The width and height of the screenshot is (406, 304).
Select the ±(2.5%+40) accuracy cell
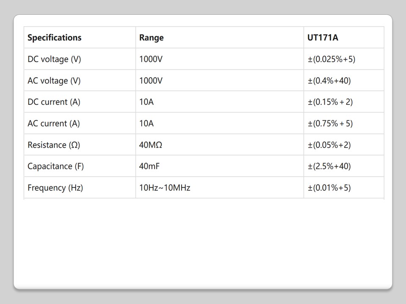[x=329, y=166]
